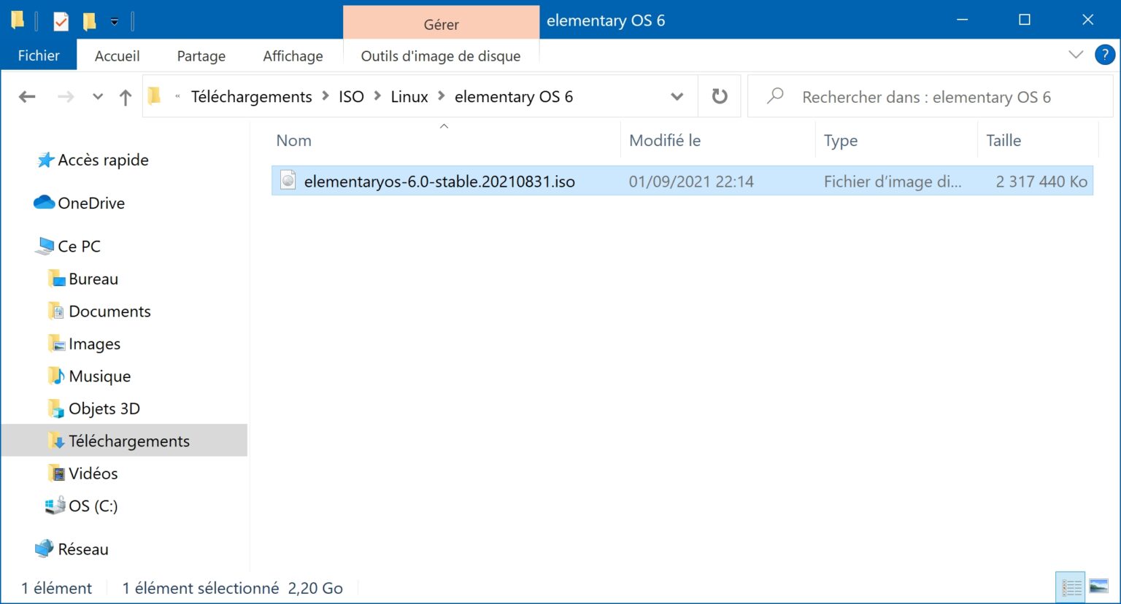Open the address bar history dropdown
Image resolution: width=1121 pixels, height=604 pixels.
pos(677,96)
